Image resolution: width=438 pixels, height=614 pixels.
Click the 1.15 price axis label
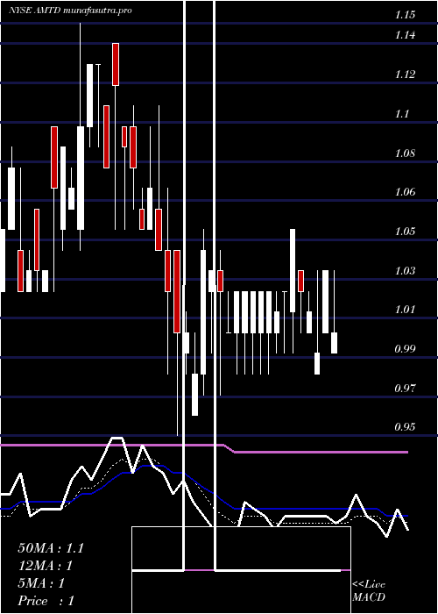tap(405, 15)
